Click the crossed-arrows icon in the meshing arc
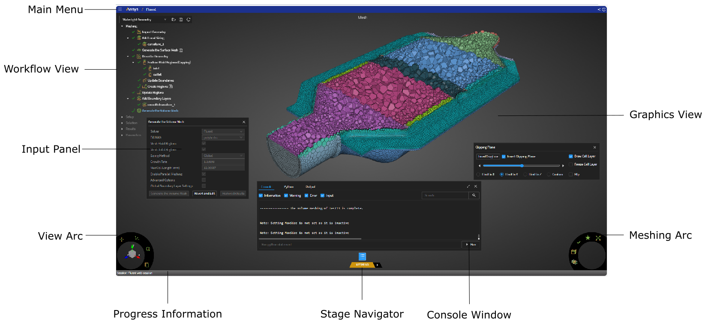Viewport: 705px width, 325px height. coord(598,238)
